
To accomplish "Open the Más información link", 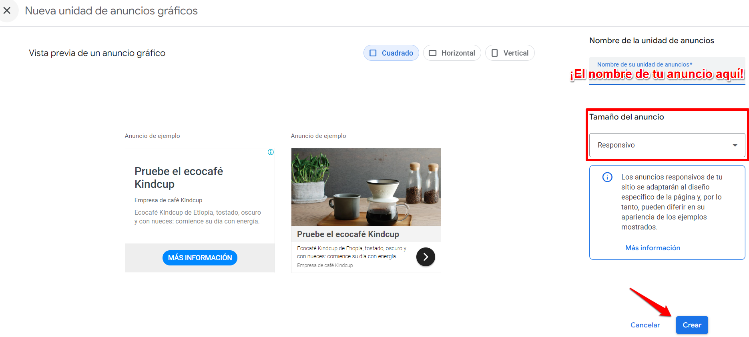I will (x=653, y=248).
